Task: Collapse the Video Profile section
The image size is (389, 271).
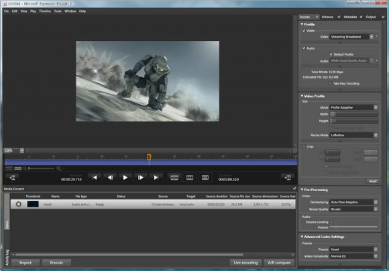Action: click(302, 96)
